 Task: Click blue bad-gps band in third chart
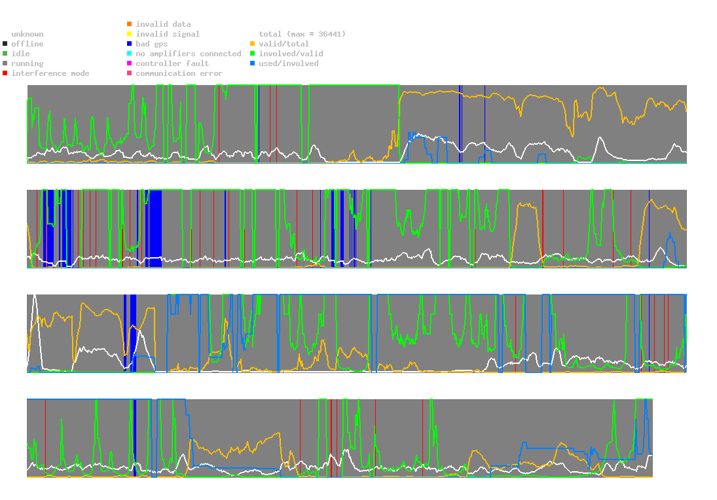(133, 333)
